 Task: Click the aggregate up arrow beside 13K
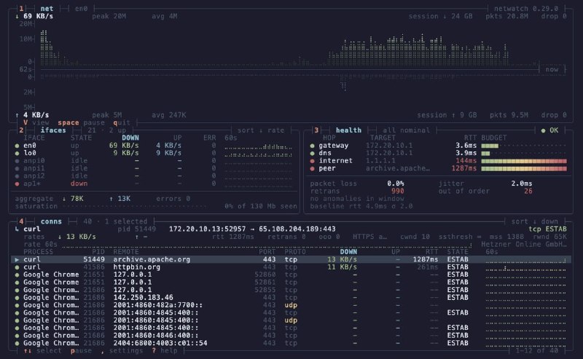tap(111, 199)
